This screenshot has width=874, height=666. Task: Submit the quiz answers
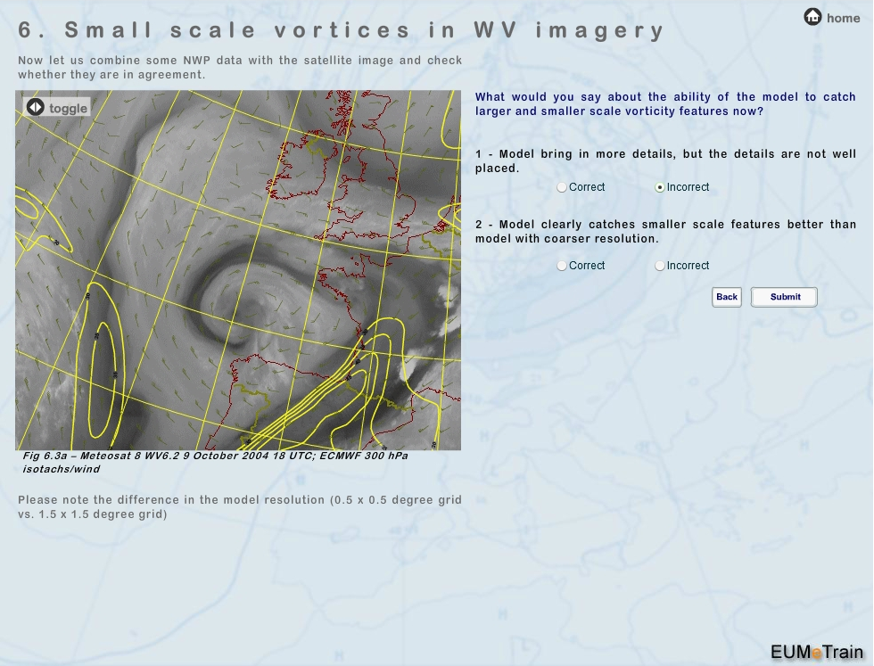(x=784, y=297)
